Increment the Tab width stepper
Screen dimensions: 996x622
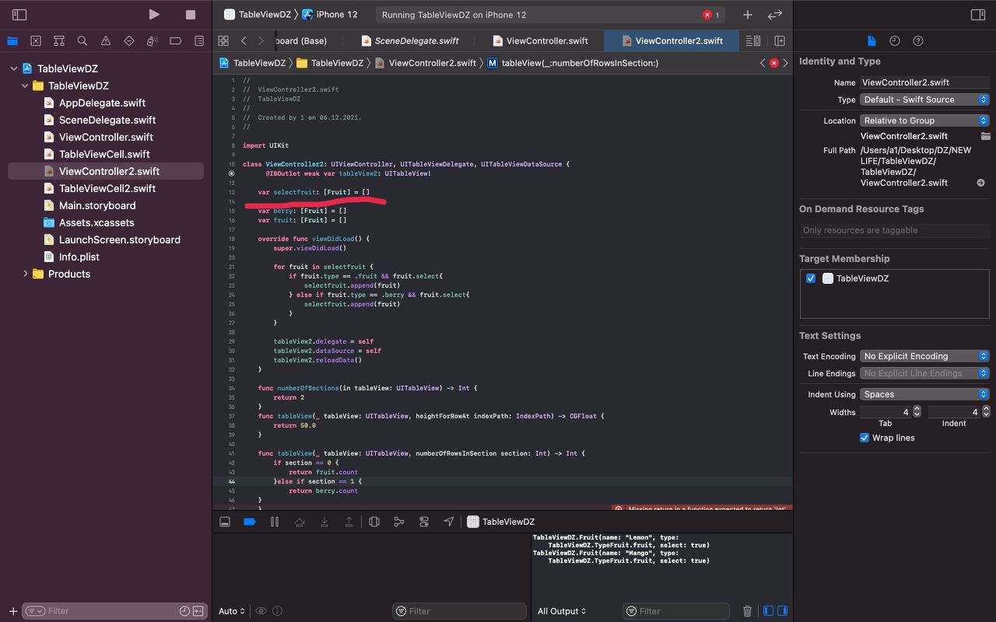point(917,409)
